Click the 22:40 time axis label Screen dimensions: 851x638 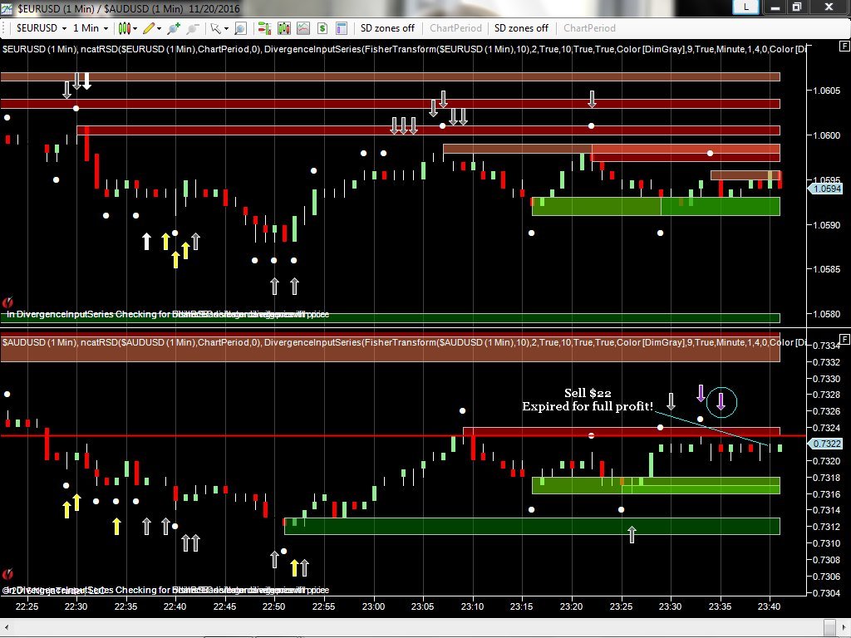[175, 606]
